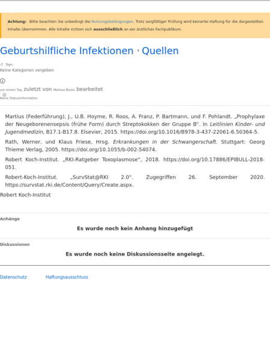Click the Martius Prophylaxe der Neugeborenensepsis reference
The image size is (270, 361).
pyautogui.click(x=135, y=124)
